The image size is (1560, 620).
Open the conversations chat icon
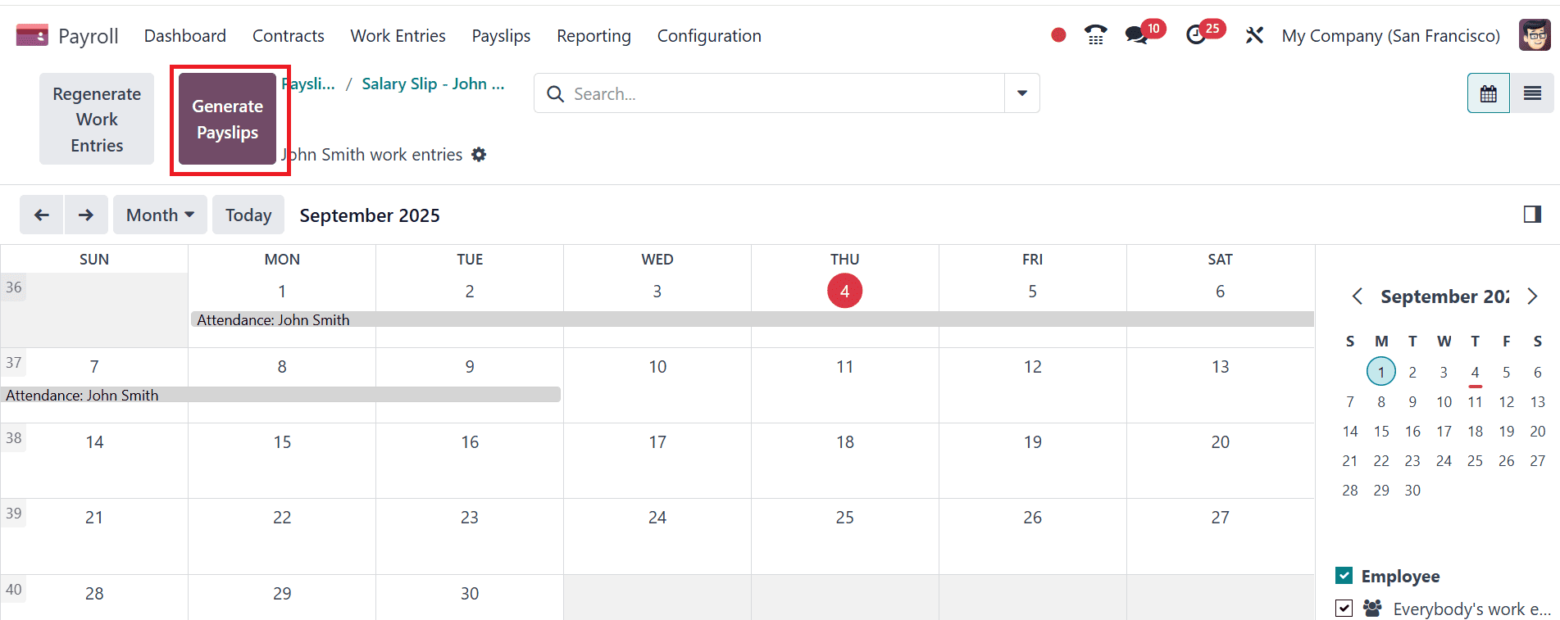coord(1136,35)
